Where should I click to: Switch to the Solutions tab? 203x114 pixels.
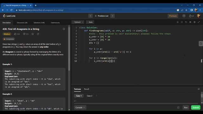(x=39, y=22)
